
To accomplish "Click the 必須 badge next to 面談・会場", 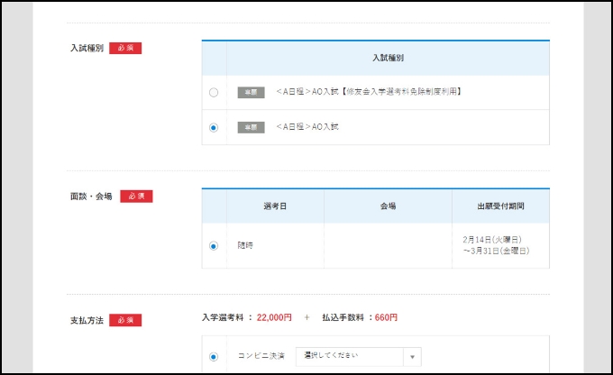I will (137, 196).
